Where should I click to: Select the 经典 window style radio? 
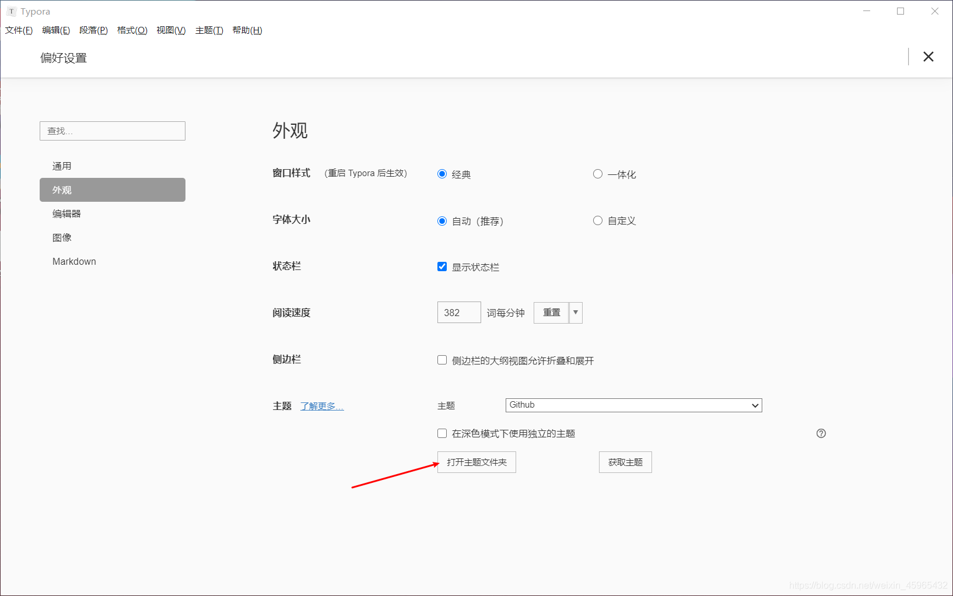click(442, 174)
